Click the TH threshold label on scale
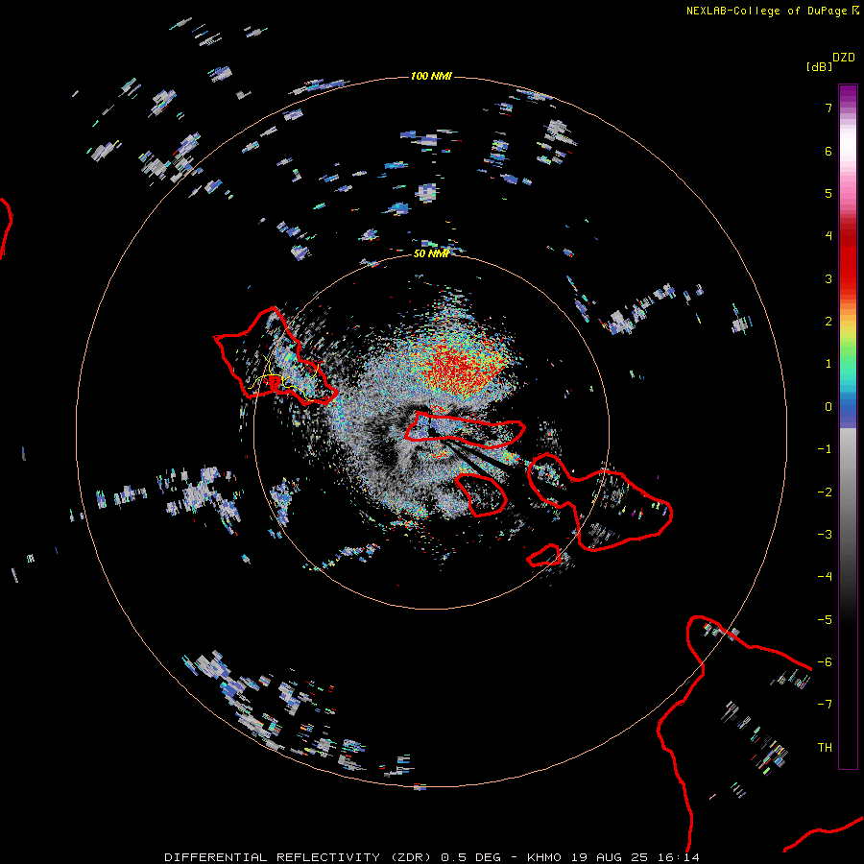This screenshot has height=864, width=864. click(825, 748)
